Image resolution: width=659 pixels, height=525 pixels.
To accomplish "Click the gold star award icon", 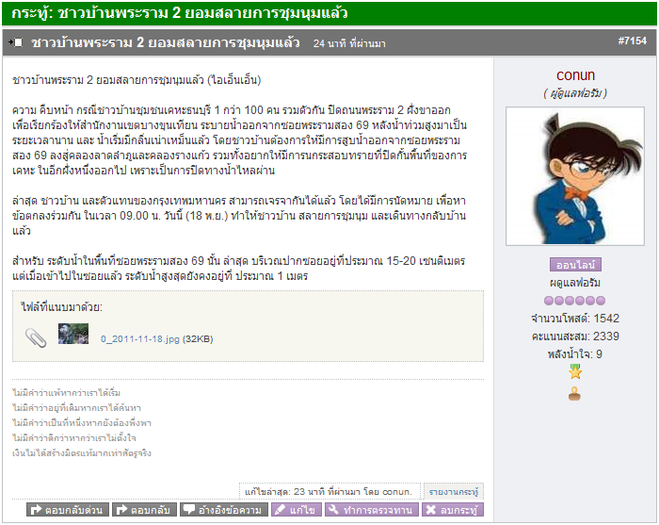I will tap(575, 372).
